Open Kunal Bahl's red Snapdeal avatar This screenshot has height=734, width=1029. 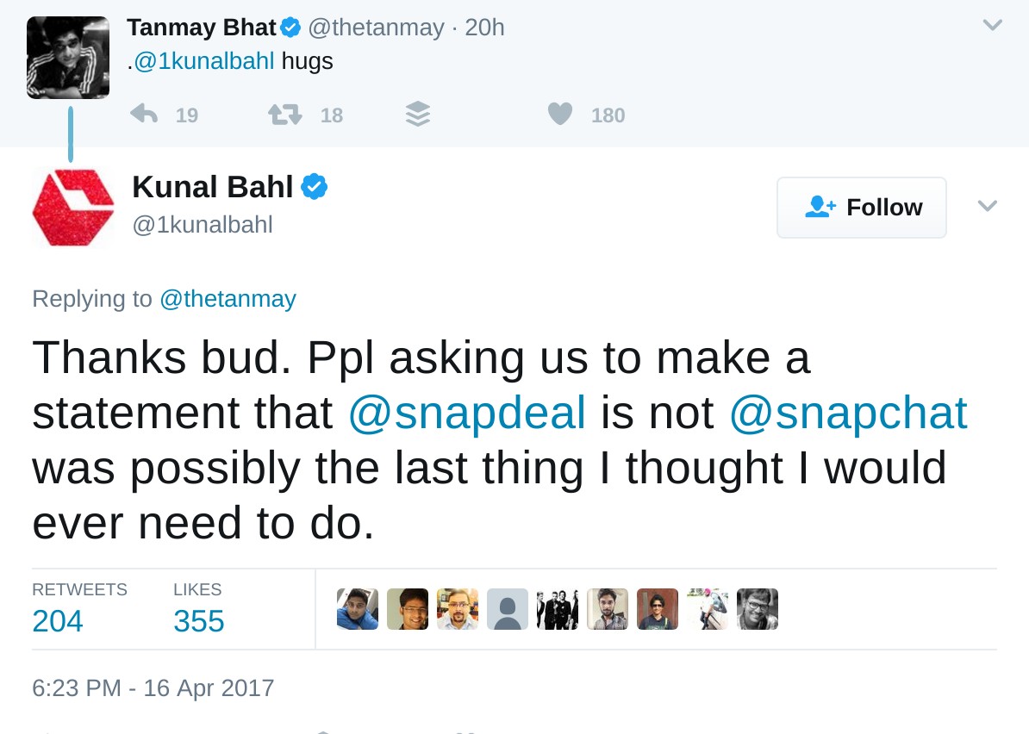[73, 208]
